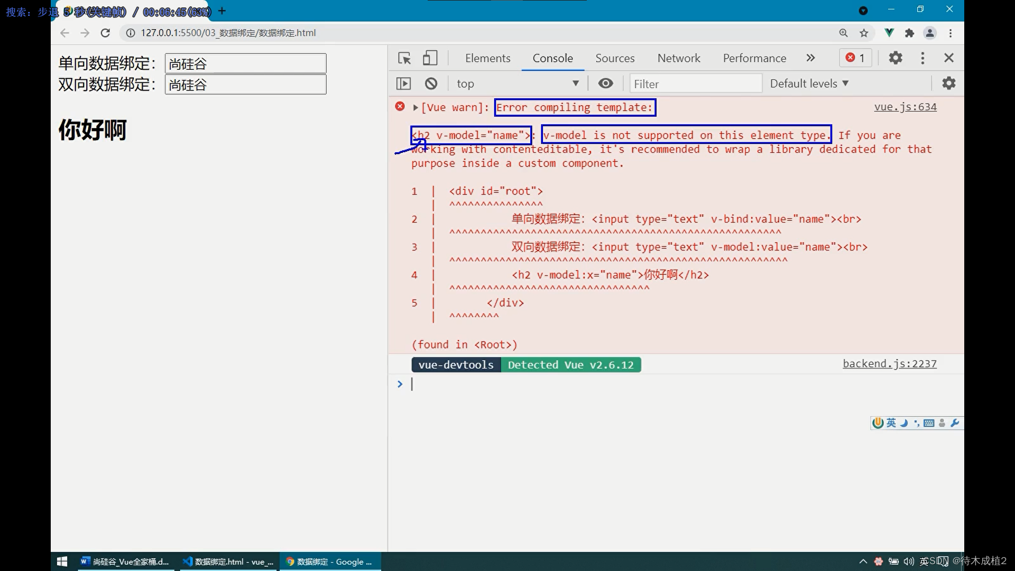Open the Chrome profile avatar
The width and height of the screenshot is (1015, 571).
coord(930,33)
